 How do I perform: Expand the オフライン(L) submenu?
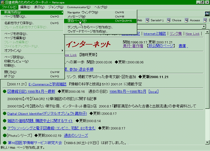[32, 51]
